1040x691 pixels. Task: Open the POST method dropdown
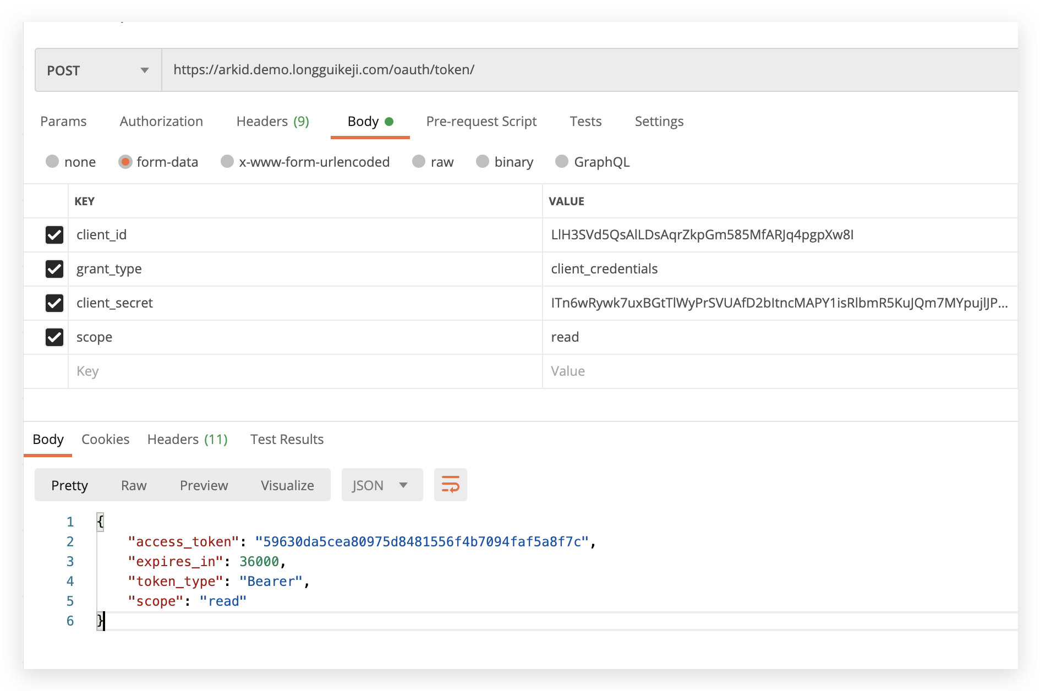click(x=98, y=70)
